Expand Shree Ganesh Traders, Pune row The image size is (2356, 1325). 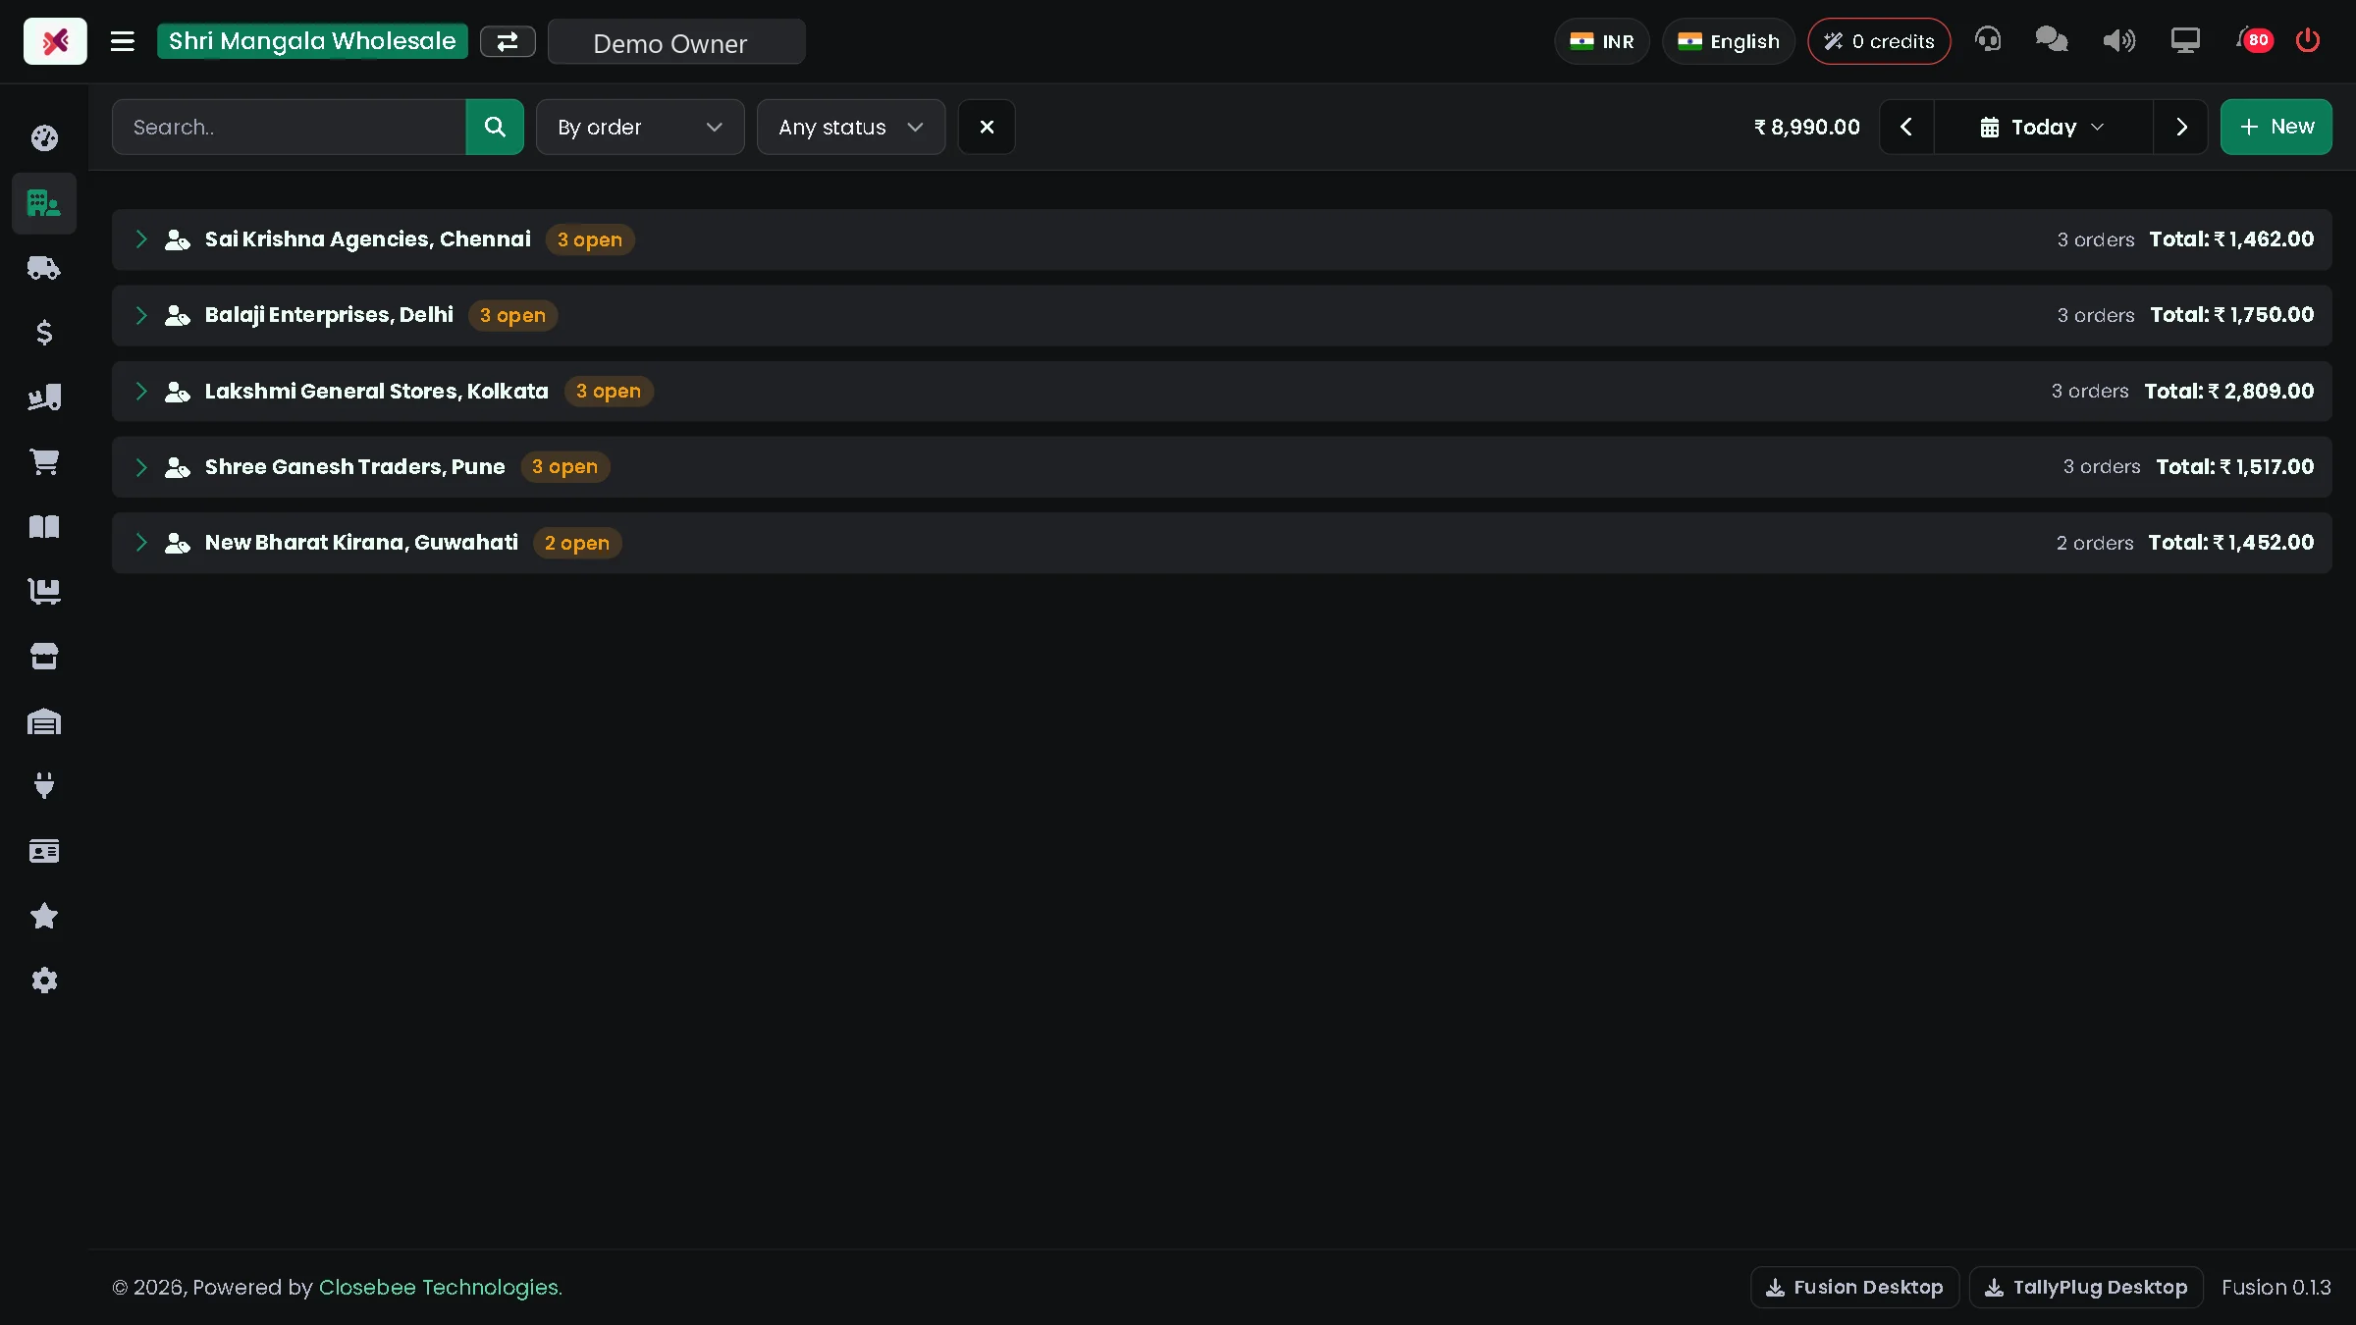[x=1222, y=466]
